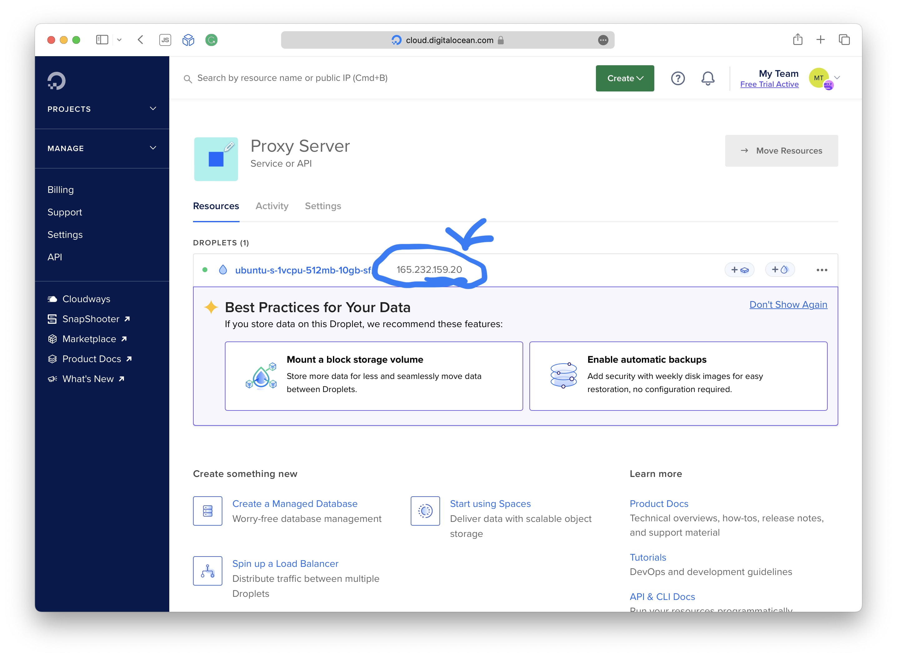The image size is (897, 658).
Task: Open Marketplace external link
Action: (87, 339)
